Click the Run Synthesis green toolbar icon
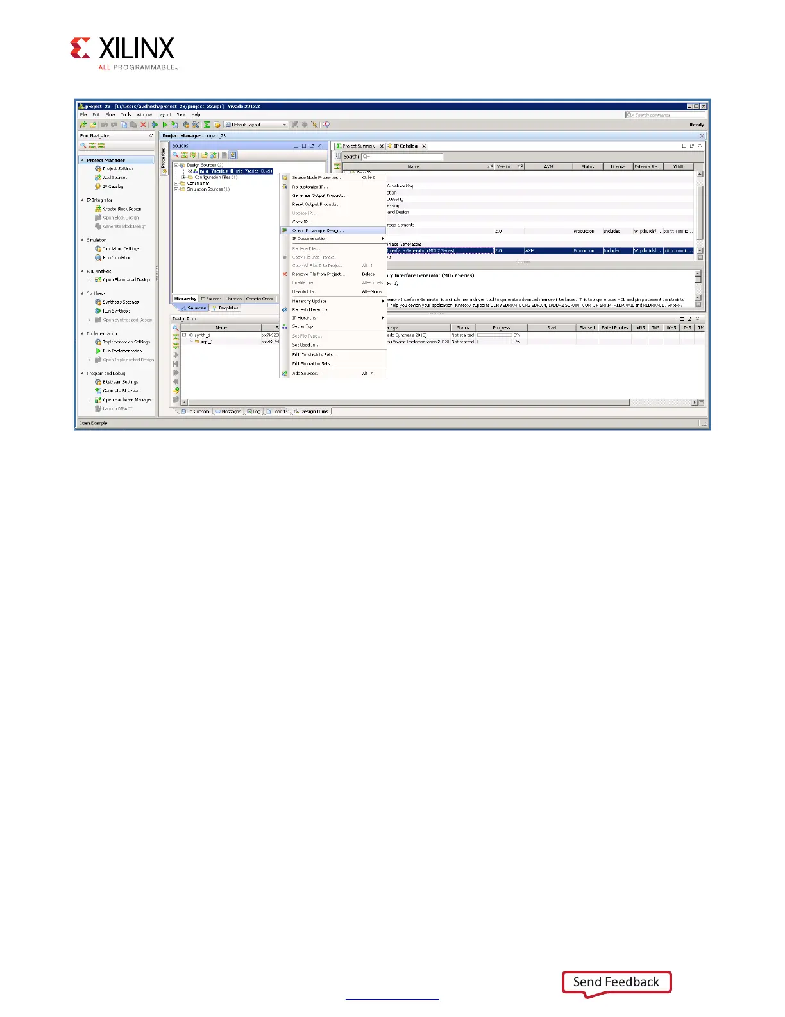Image resolution: width=785 pixels, height=1017 pixels. tap(155, 125)
